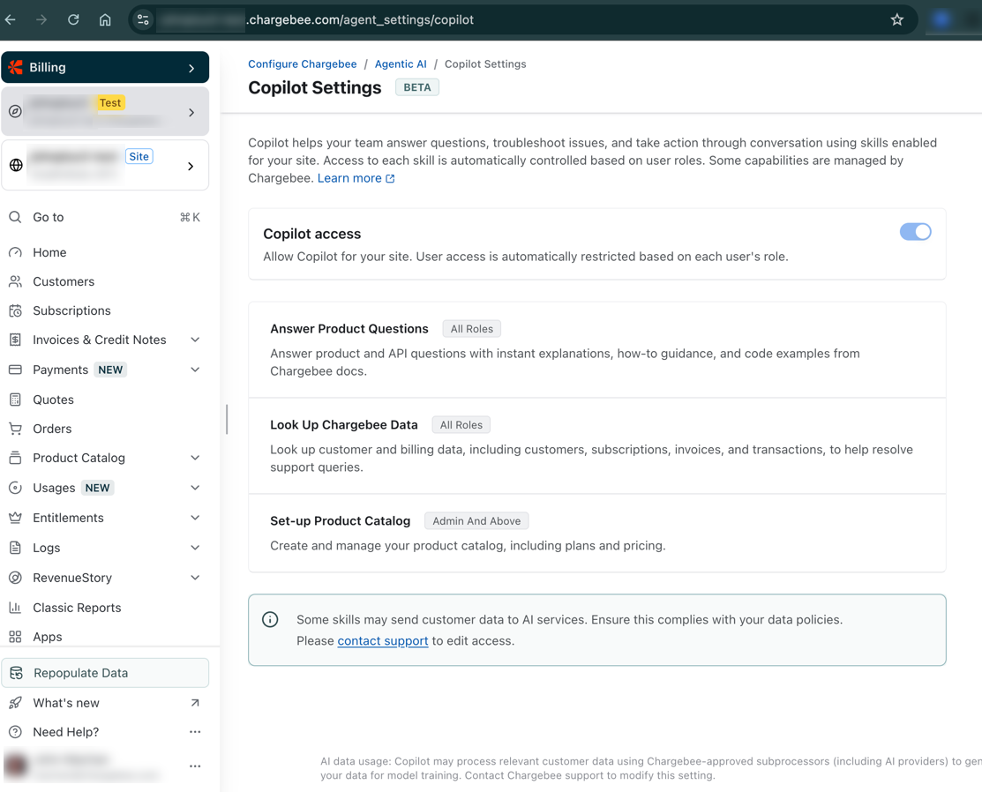The width and height of the screenshot is (982, 792).
Task: Click the BETA badge beside Copilot Settings
Action: [x=417, y=87]
